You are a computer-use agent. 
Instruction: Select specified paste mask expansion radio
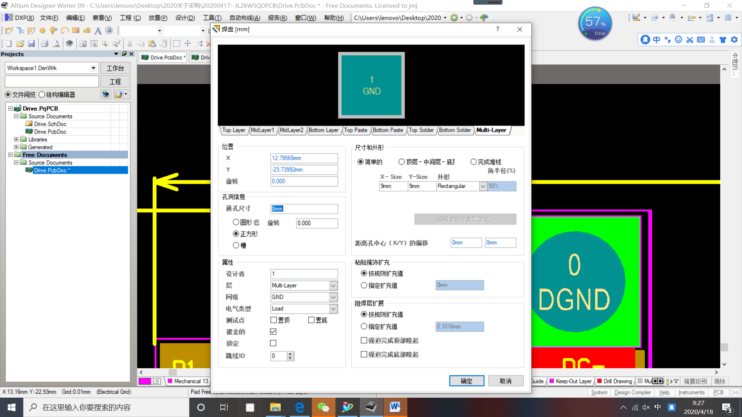[x=364, y=285]
